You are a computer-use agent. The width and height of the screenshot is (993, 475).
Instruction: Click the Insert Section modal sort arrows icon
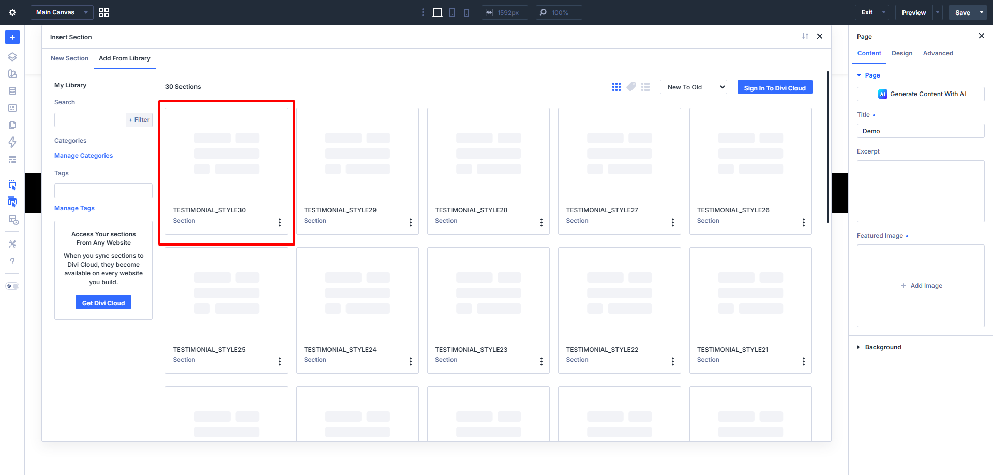(x=805, y=36)
